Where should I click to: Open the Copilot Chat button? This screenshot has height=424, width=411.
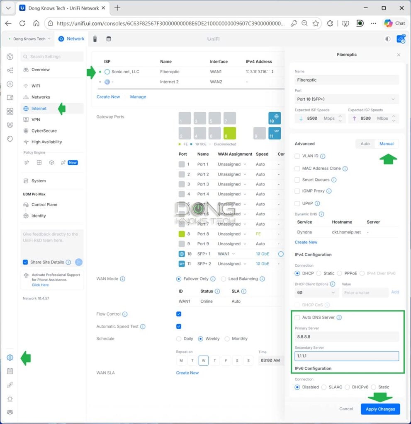pyautogui.click(x=395, y=23)
